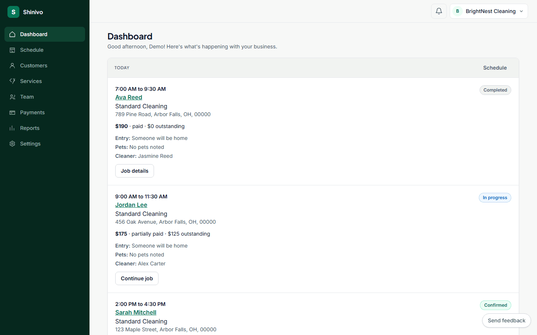Click the Send feedback button

506,320
